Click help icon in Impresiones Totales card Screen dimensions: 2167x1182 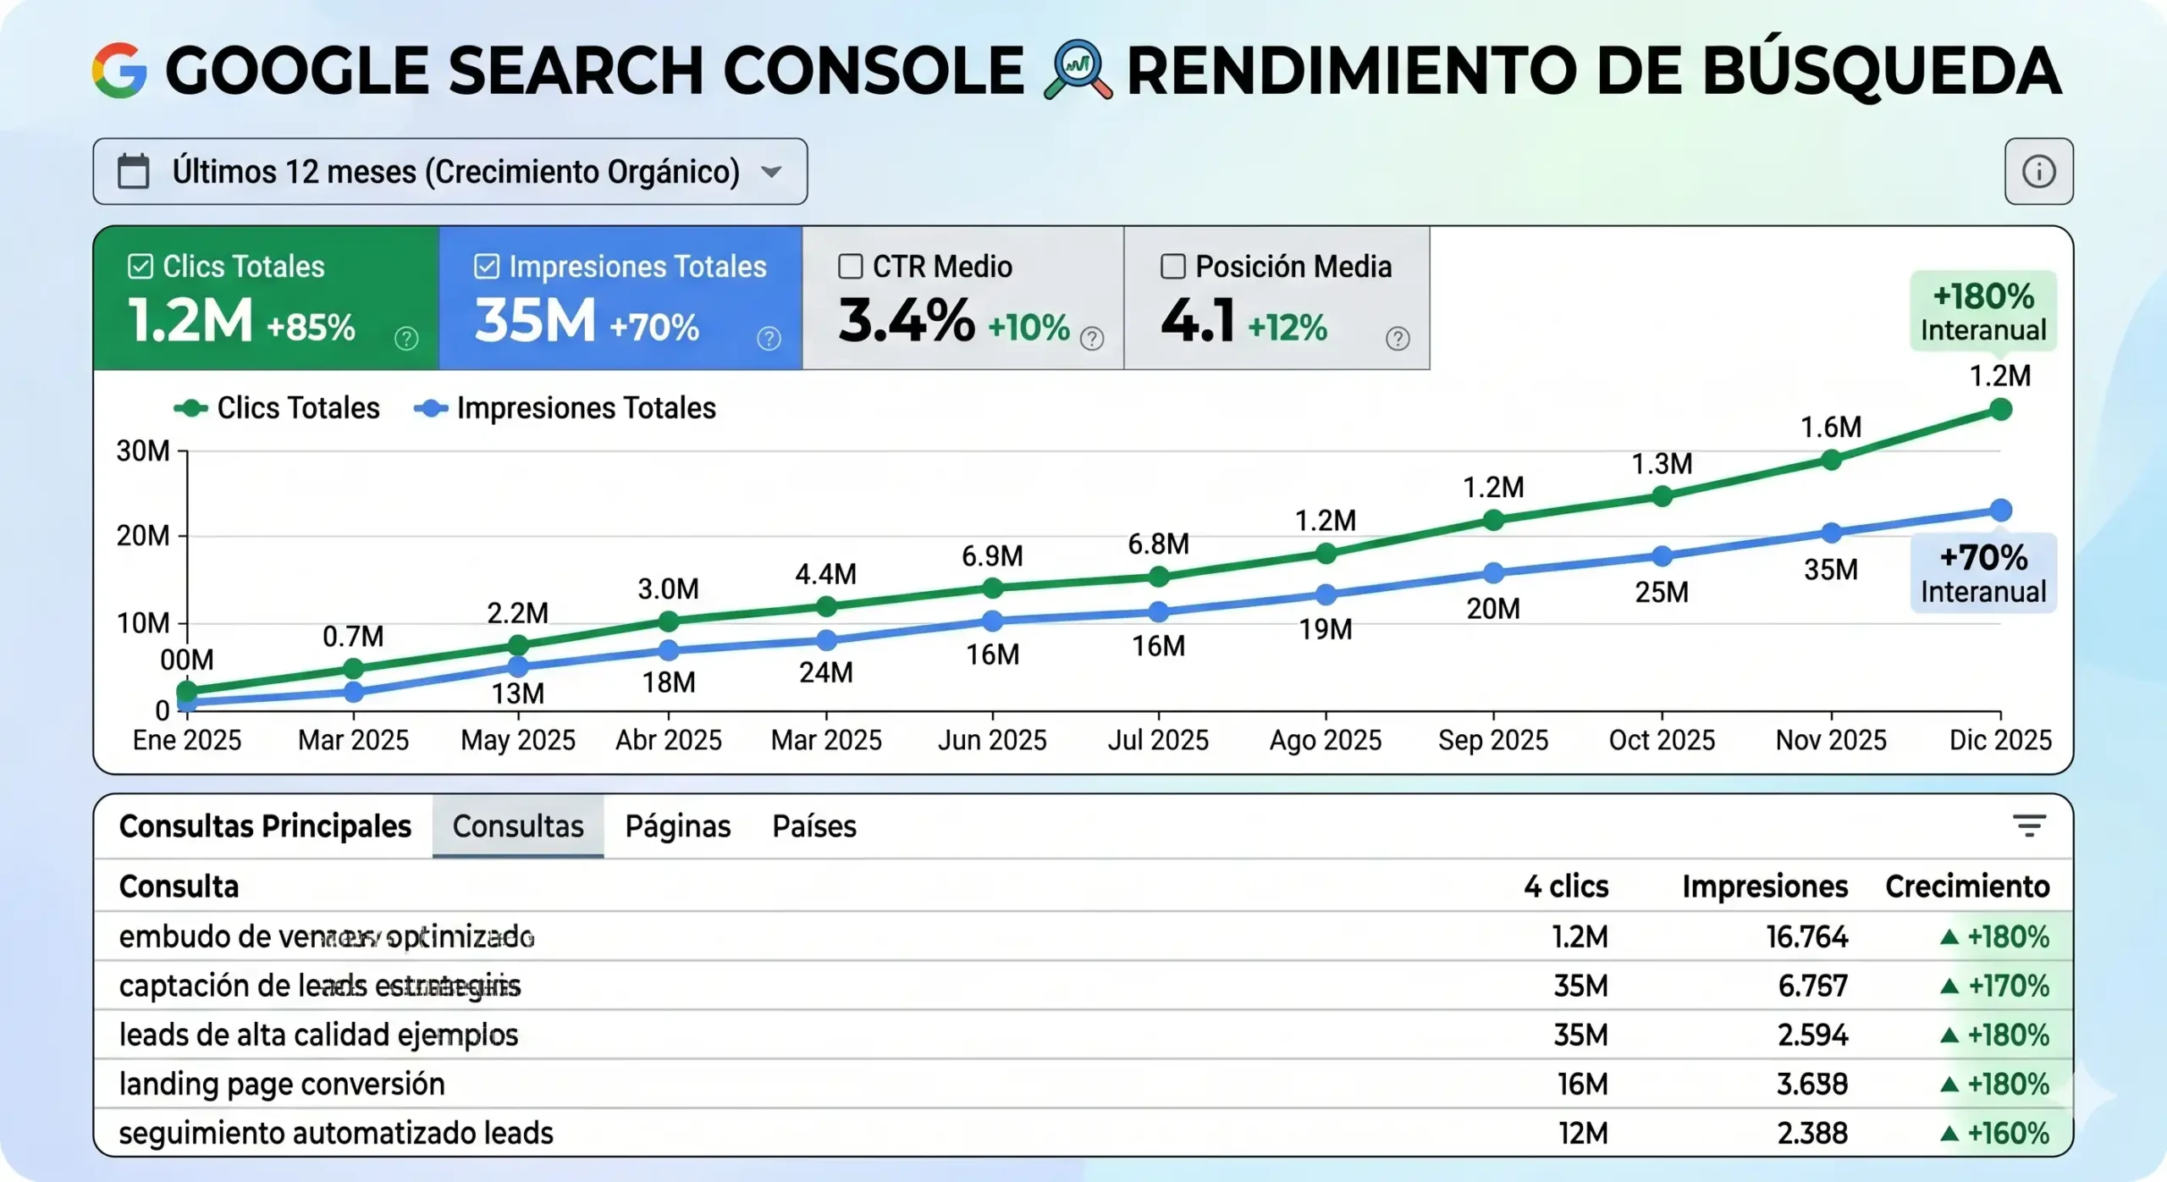coord(769,339)
